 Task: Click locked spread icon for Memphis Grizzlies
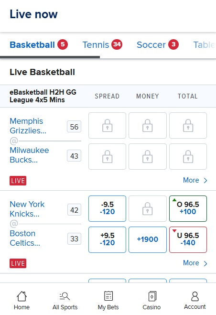click(x=108, y=126)
